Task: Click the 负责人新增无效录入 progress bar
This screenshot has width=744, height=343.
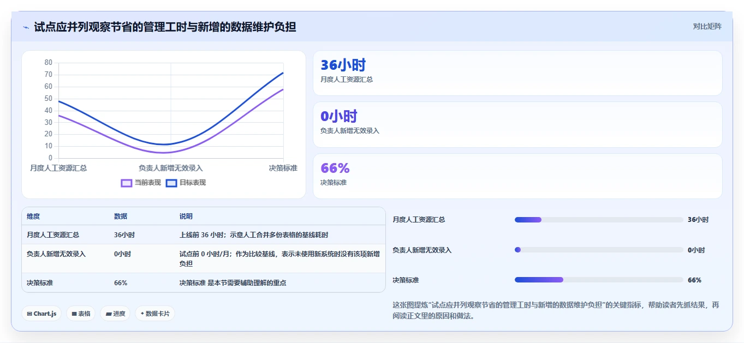Action: pos(599,250)
